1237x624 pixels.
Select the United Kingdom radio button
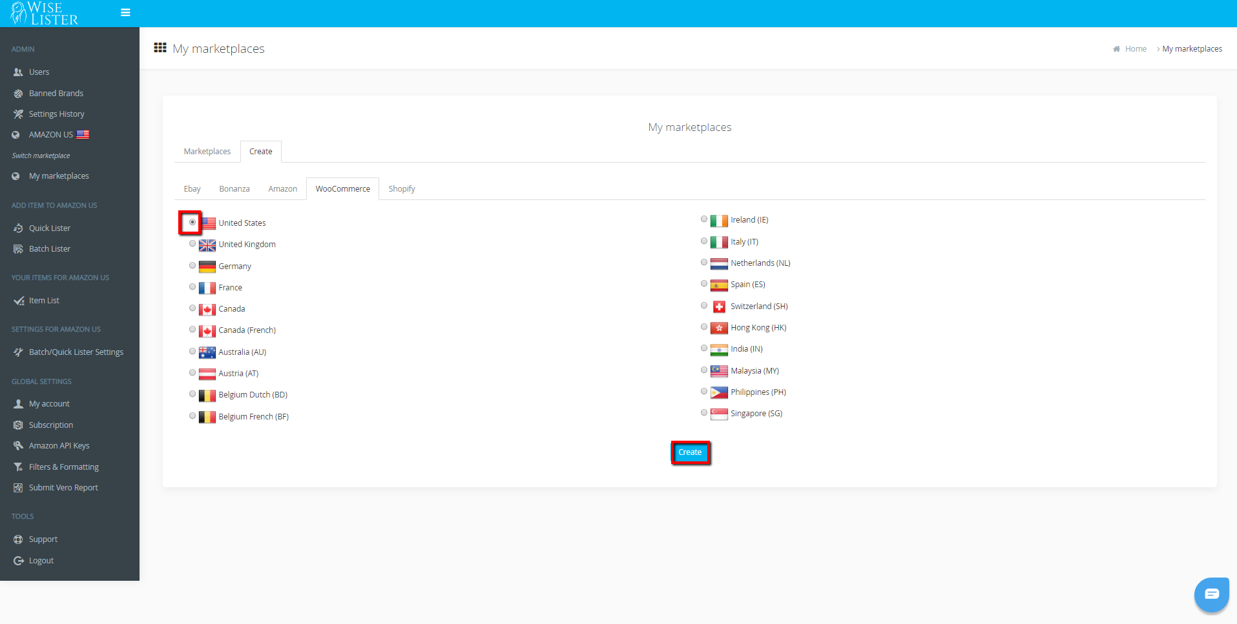tap(192, 244)
